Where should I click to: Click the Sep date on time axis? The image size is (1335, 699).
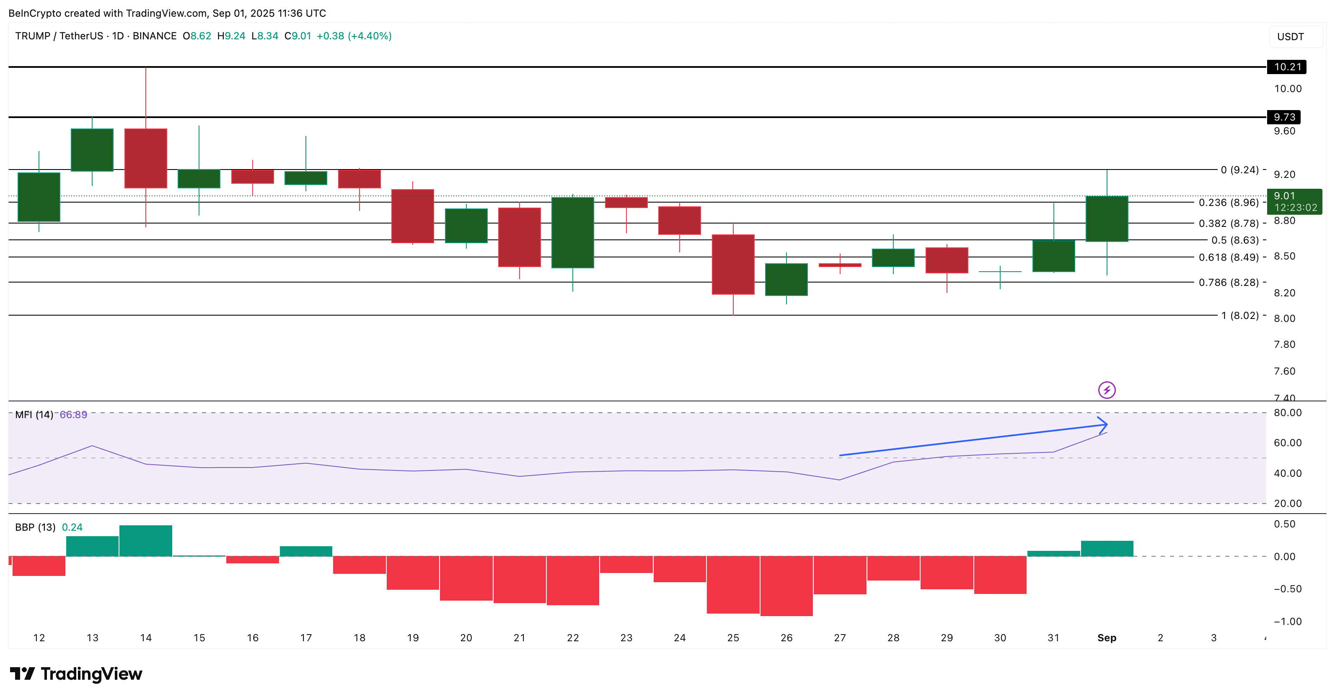[1107, 638]
